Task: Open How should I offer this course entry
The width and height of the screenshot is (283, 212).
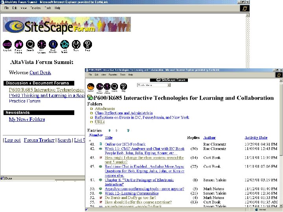Action: (x=138, y=202)
